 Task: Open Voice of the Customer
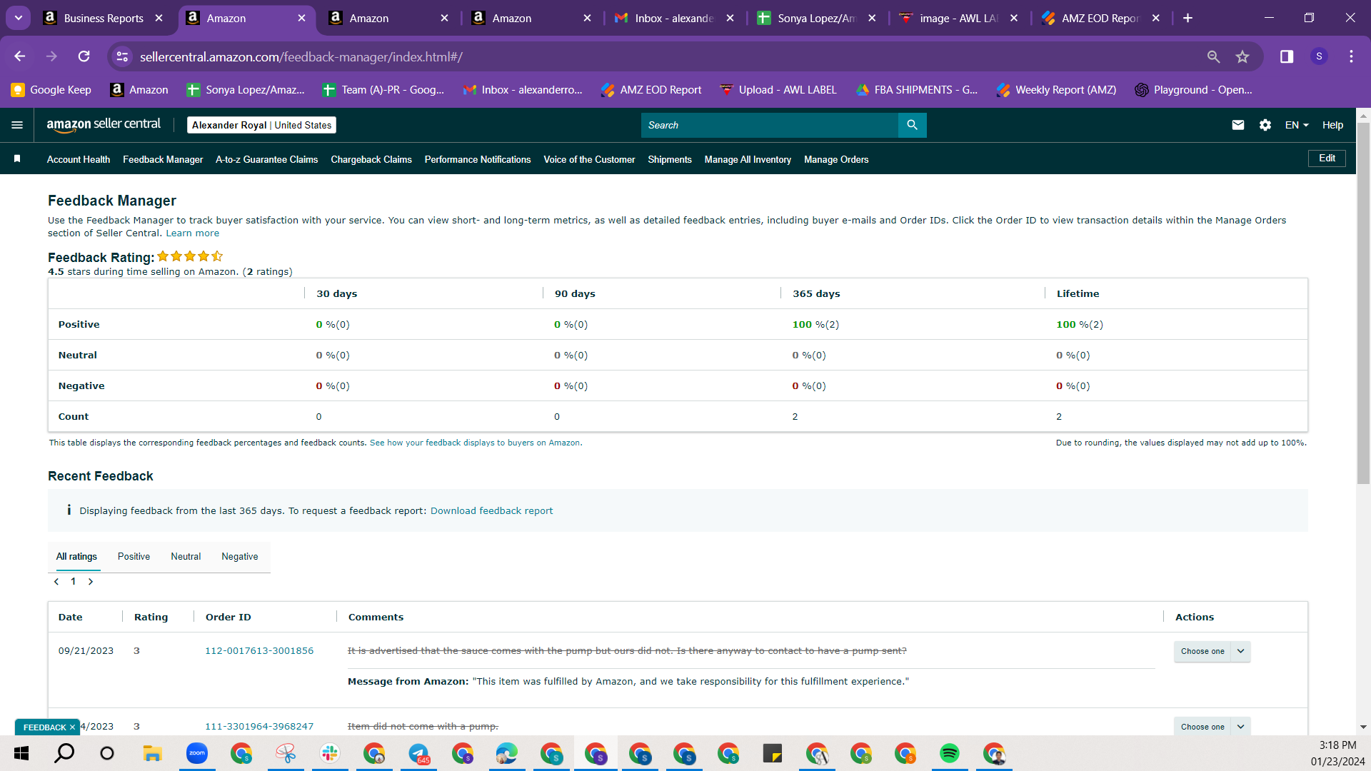589,159
